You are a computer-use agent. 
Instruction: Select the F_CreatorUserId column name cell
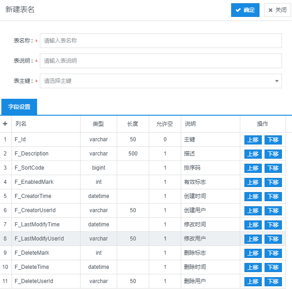(x=46, y=210)
